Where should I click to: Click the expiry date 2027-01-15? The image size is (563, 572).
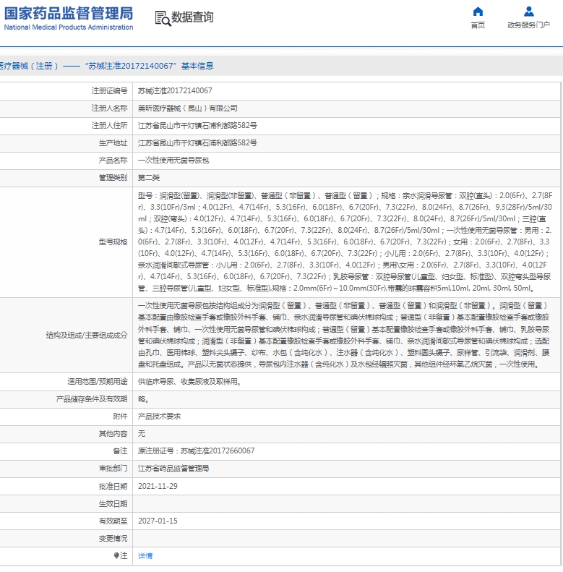coord(158,521)
